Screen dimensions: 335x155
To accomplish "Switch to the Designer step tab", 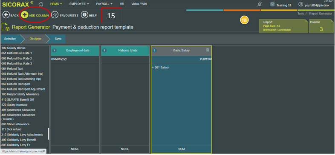I will 35,39.
